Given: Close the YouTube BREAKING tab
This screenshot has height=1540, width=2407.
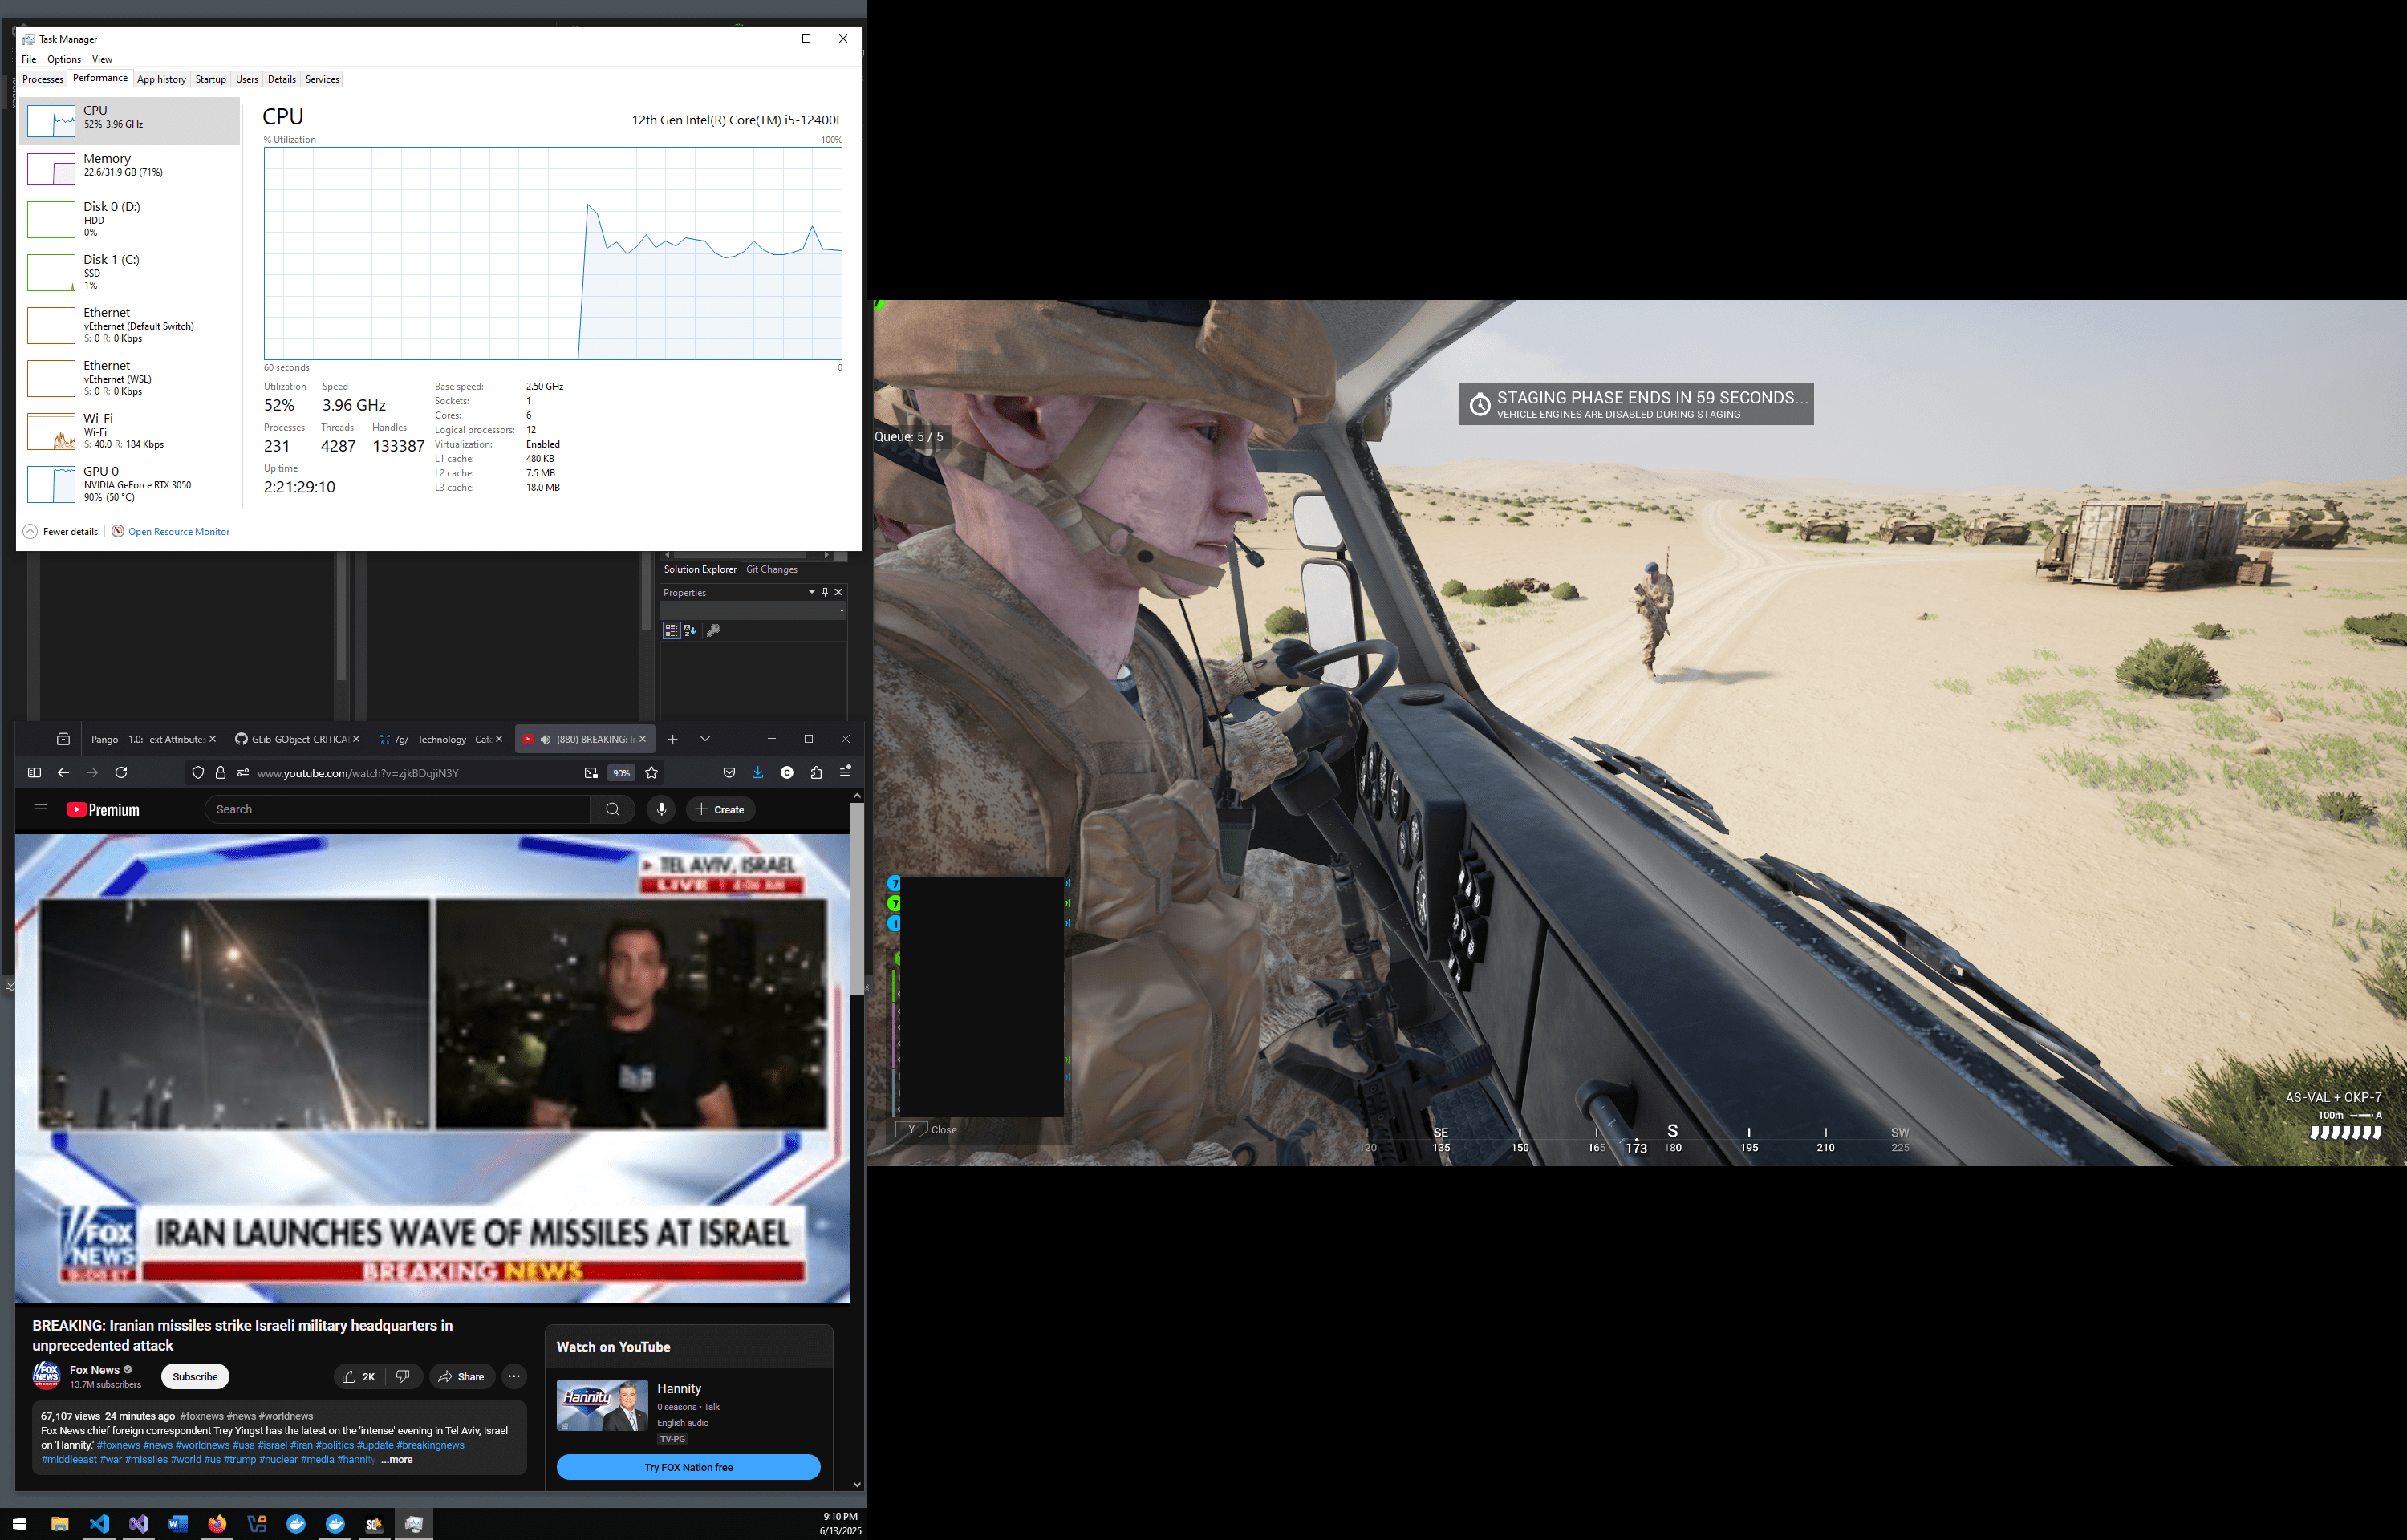Looking at the screenshot, I should point(642,739).
